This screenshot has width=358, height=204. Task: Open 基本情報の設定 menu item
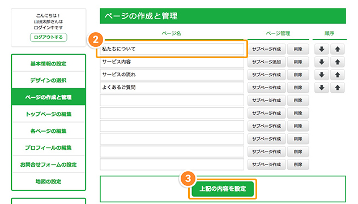(x=48, y=63)
